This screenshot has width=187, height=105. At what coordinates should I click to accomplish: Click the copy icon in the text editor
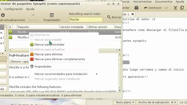pyautogui.click(x=182, y=8)
